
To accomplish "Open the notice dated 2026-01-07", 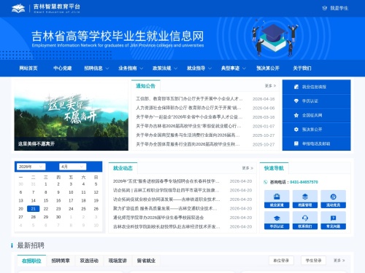I will (188, 126).
